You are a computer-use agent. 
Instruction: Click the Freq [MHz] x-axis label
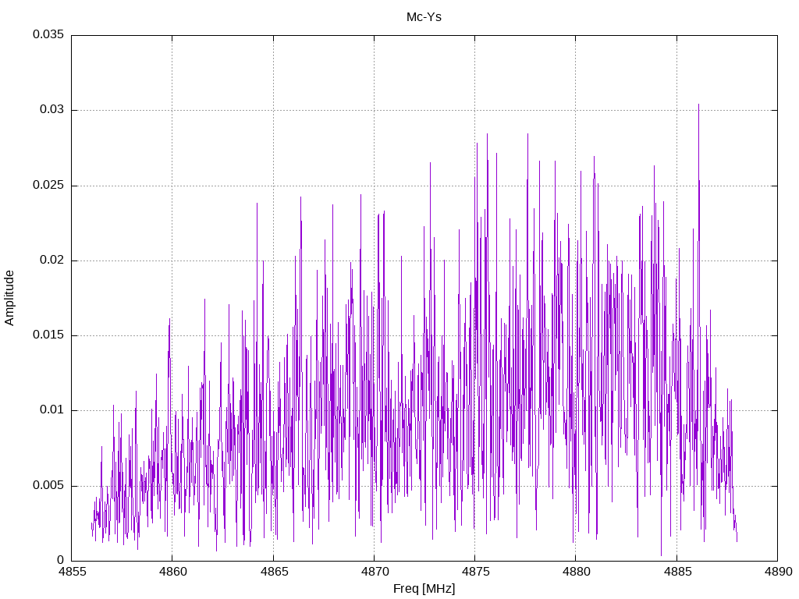424,589
